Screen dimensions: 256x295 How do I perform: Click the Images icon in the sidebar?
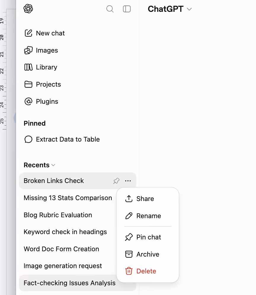28,50
